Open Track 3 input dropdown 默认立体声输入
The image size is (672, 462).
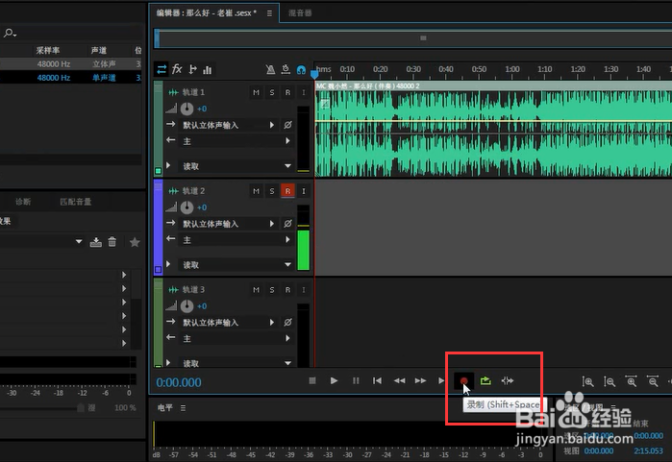pyautogui.click(x=229, y=323)
